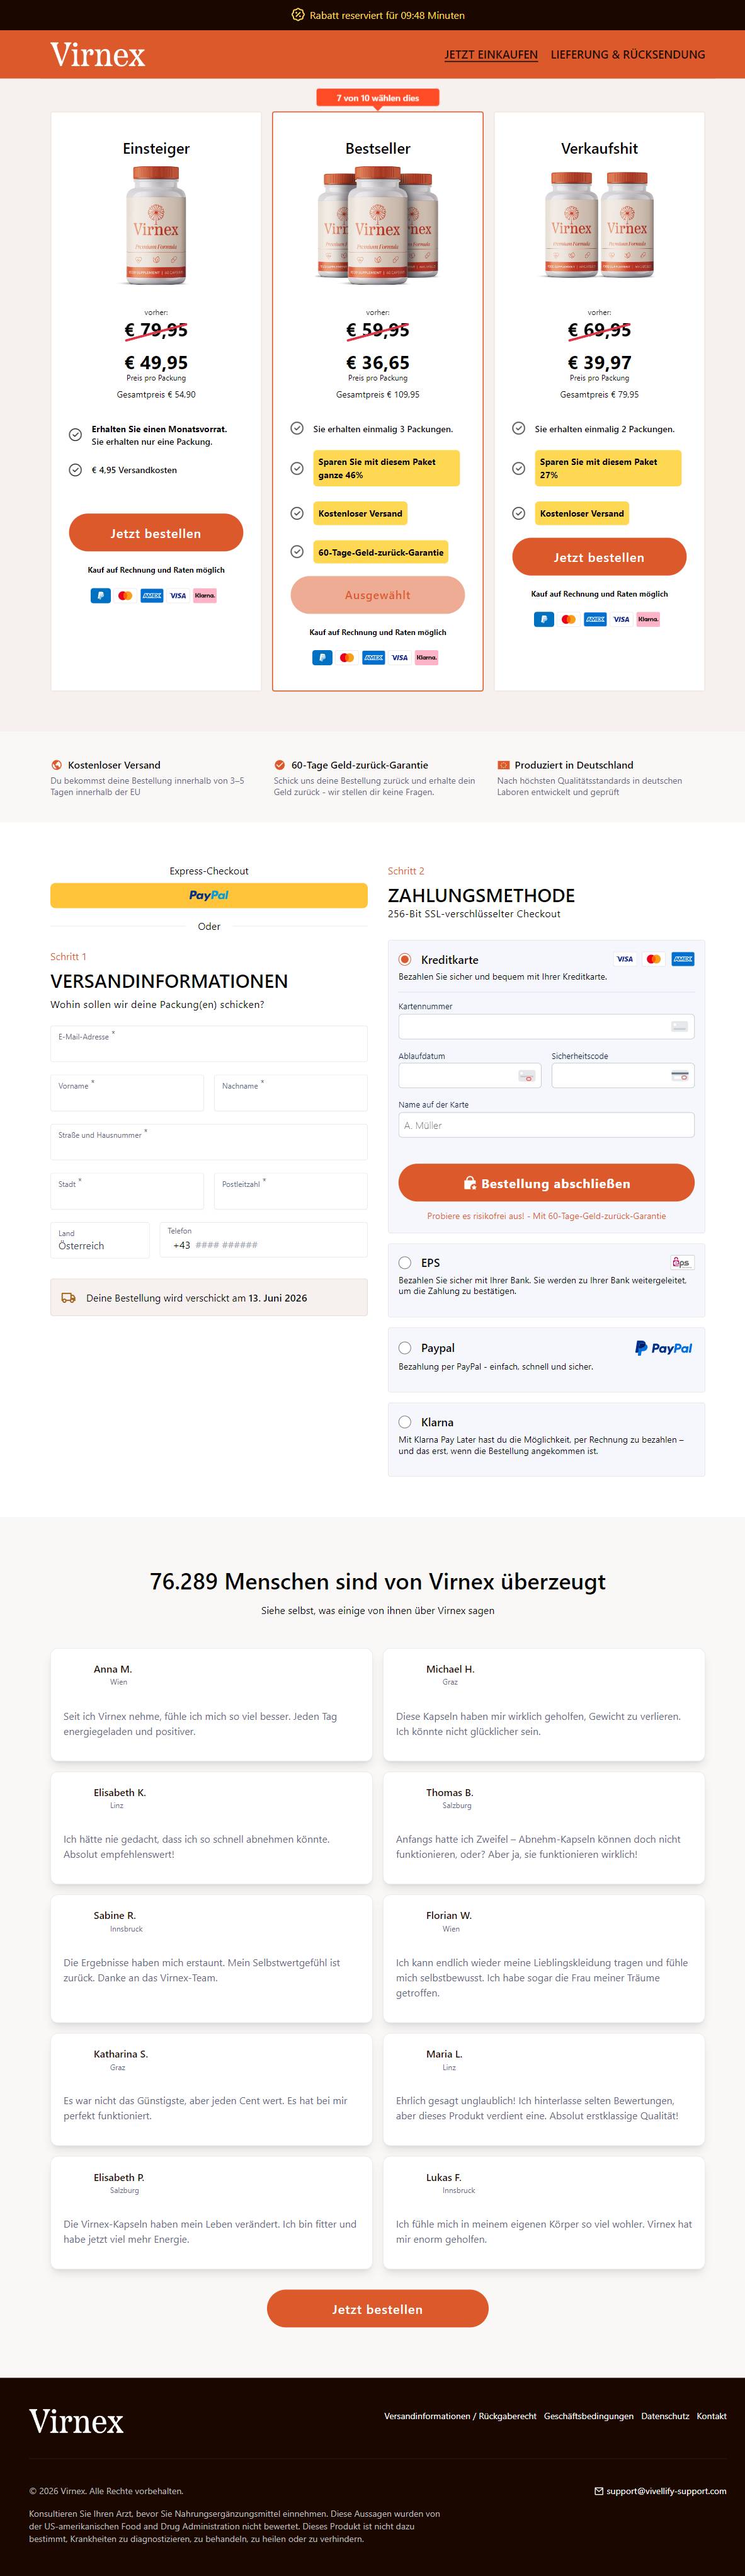Click the AMEX icon in the Kreditkarte header
This screenshot has height=2576, width=745.
point(683,959)
